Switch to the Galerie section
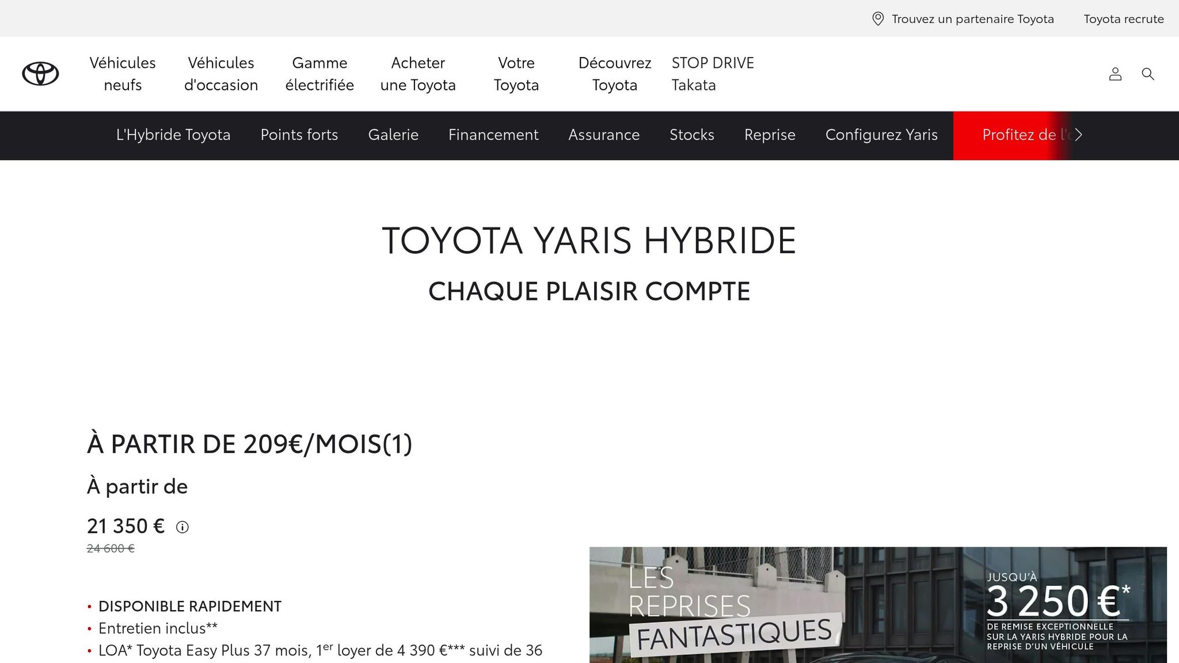This screenshot has width=1179, height=663. coord(393,135)
